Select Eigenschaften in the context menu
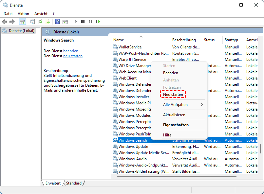 (176, 125)
